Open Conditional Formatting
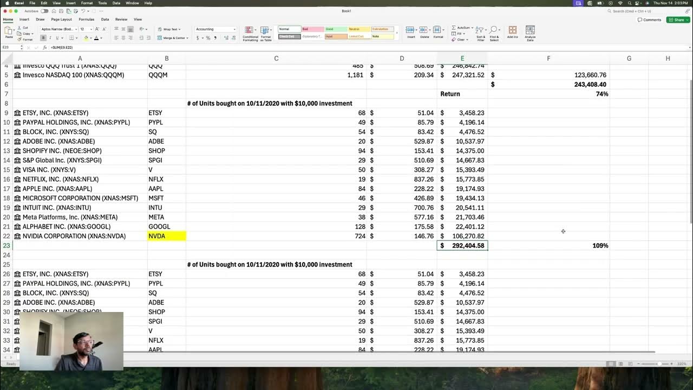 [x=250, y=34]
